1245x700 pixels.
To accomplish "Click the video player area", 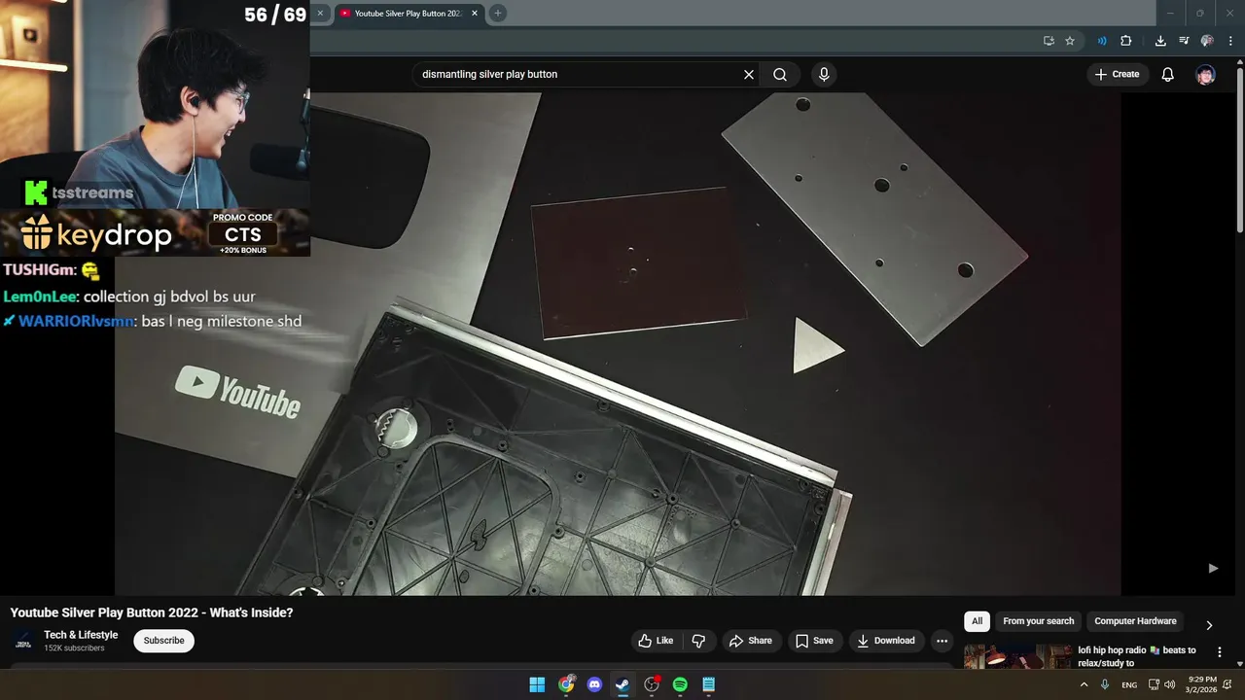I will (618, 344).
